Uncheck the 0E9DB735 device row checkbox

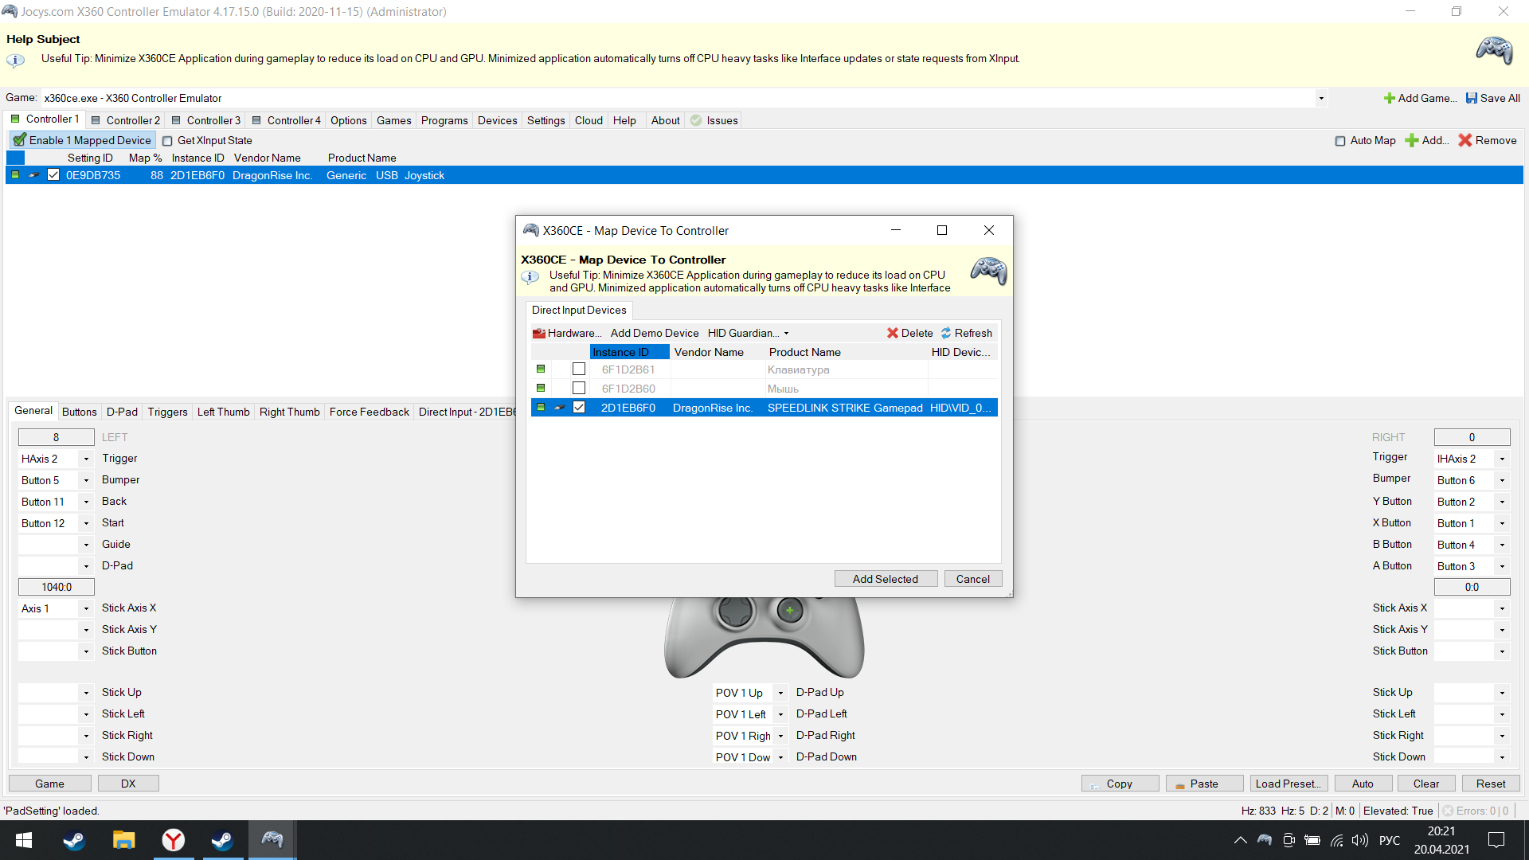pyautogui.click(x=53, y=175)
